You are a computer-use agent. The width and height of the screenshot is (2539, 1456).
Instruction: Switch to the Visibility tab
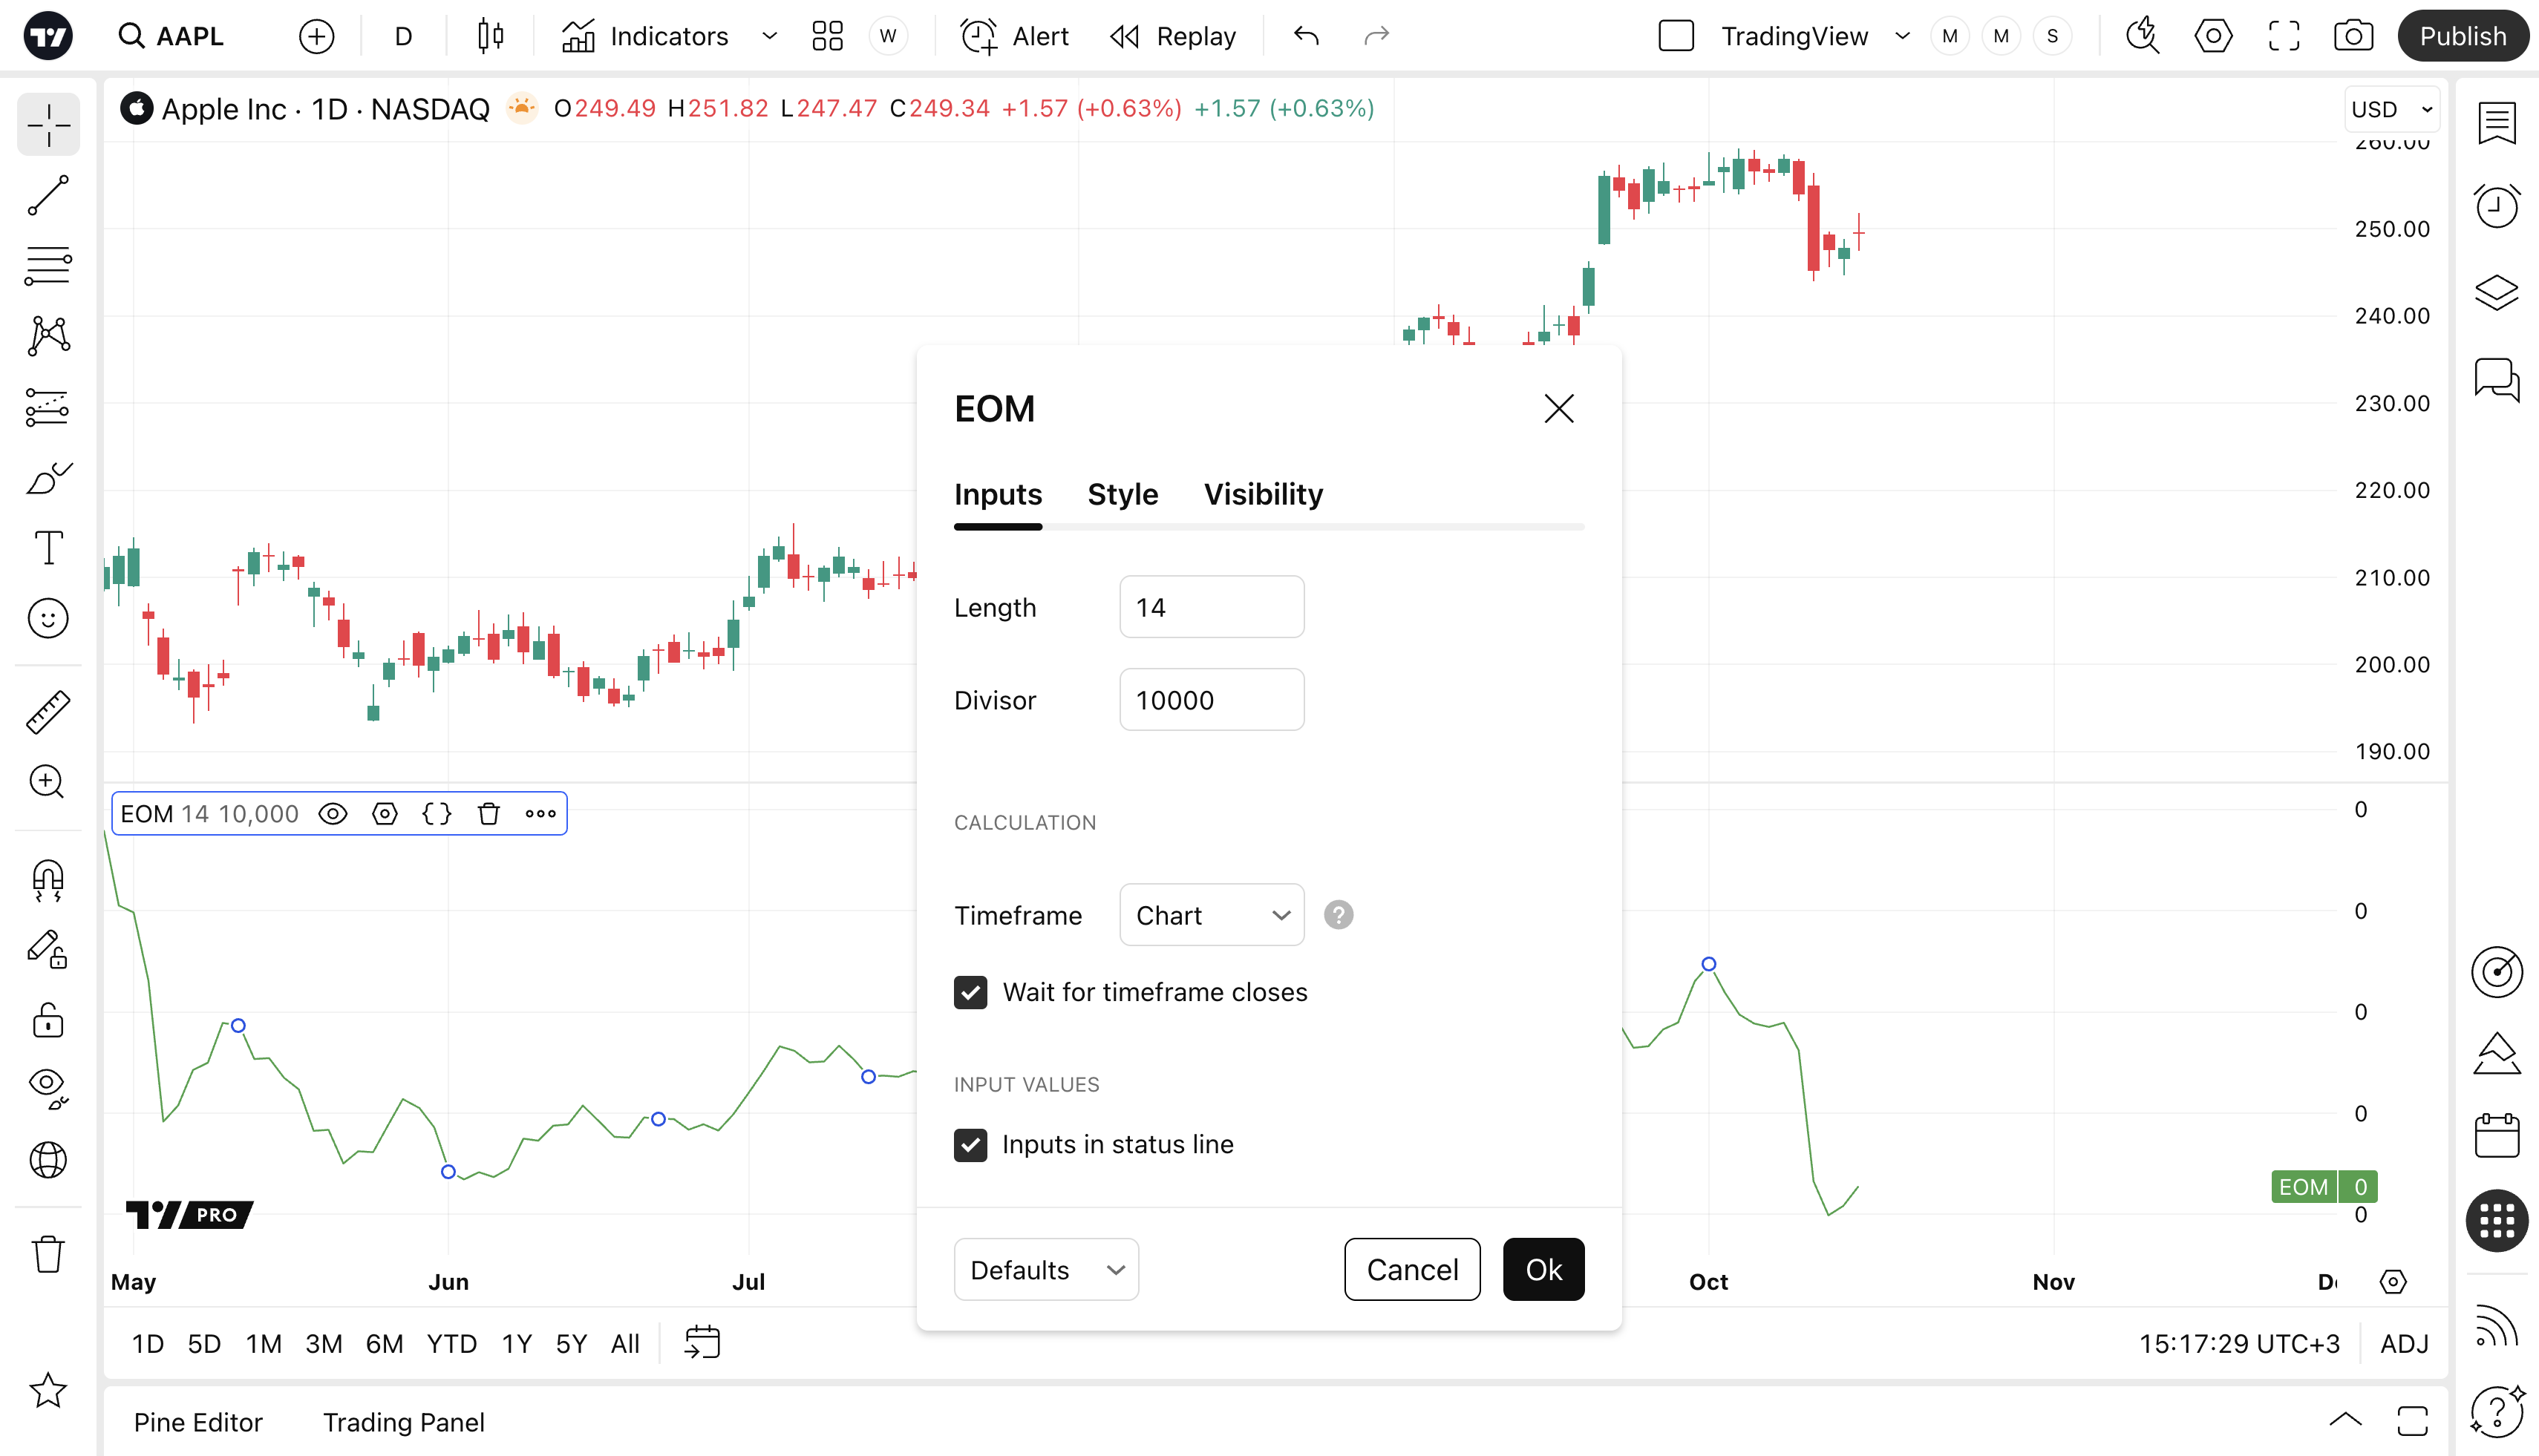(1263, 495)
